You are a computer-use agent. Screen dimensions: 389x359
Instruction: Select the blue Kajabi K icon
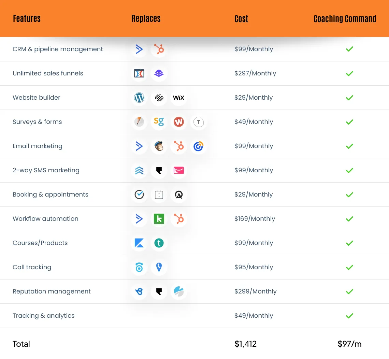point(139,243)
